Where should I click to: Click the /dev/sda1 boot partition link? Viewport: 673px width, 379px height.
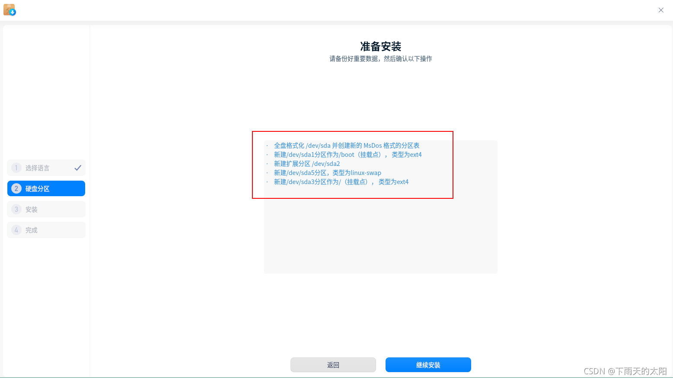pos(348,154)
